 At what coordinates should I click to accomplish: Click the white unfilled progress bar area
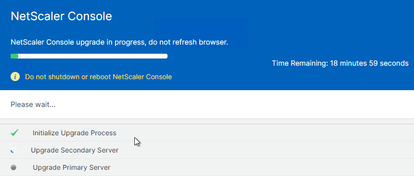pyautogui.click(x=93, y=56)
